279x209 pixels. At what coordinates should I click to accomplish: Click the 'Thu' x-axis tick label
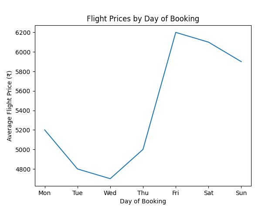[143, 193]
